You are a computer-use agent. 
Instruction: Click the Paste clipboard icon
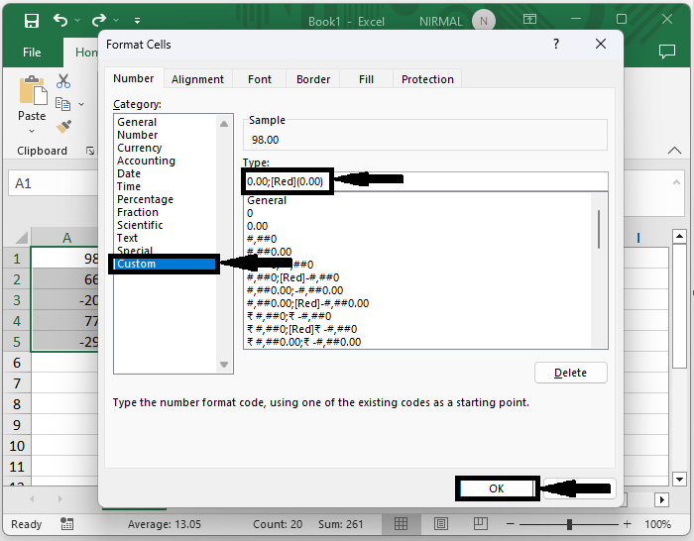point(33,91)
